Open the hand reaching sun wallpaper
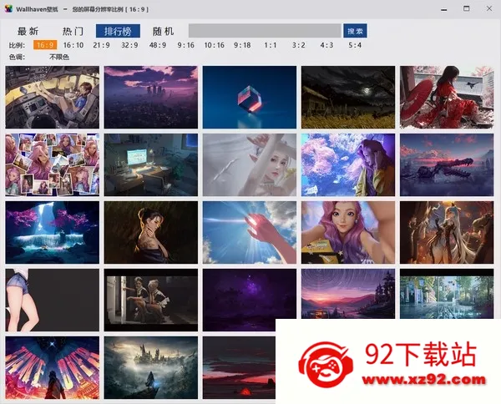 [250, 233]
